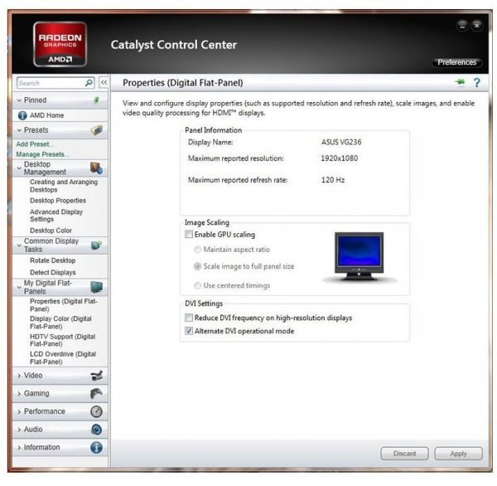Click the Preferences button
The height and width of the screenshot is (486, 497).
(457, 62)
